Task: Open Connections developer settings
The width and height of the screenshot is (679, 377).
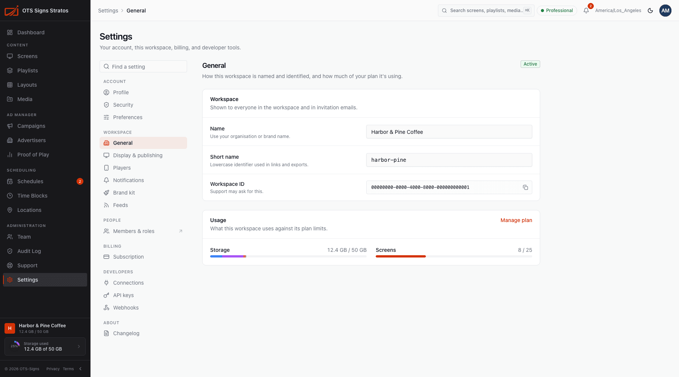Action: pyautogui.click(x=143, y=283)
